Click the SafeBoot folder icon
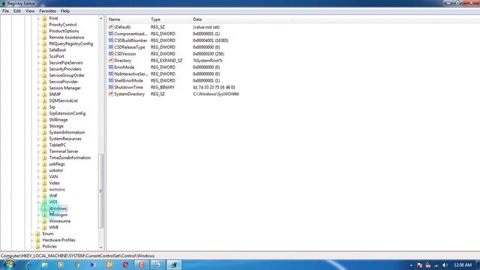This screenshot has height=270, width=480. click(x=44, y=50)
